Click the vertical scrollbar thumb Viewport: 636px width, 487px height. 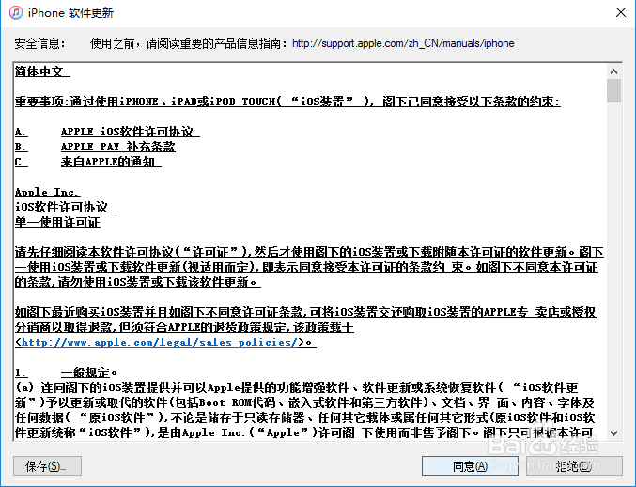tap(614, 90)
